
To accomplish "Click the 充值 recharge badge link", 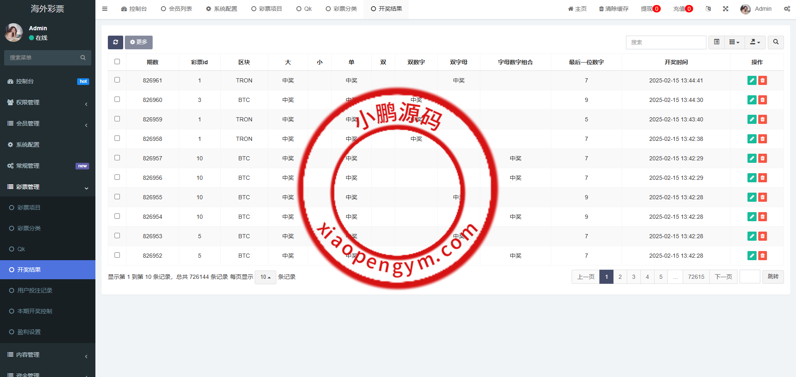I will pos(683,9).
